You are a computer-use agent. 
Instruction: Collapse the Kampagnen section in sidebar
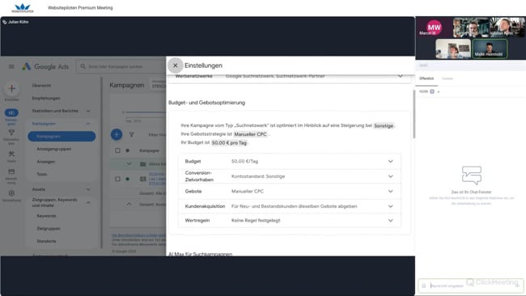[x=88, y=124]
